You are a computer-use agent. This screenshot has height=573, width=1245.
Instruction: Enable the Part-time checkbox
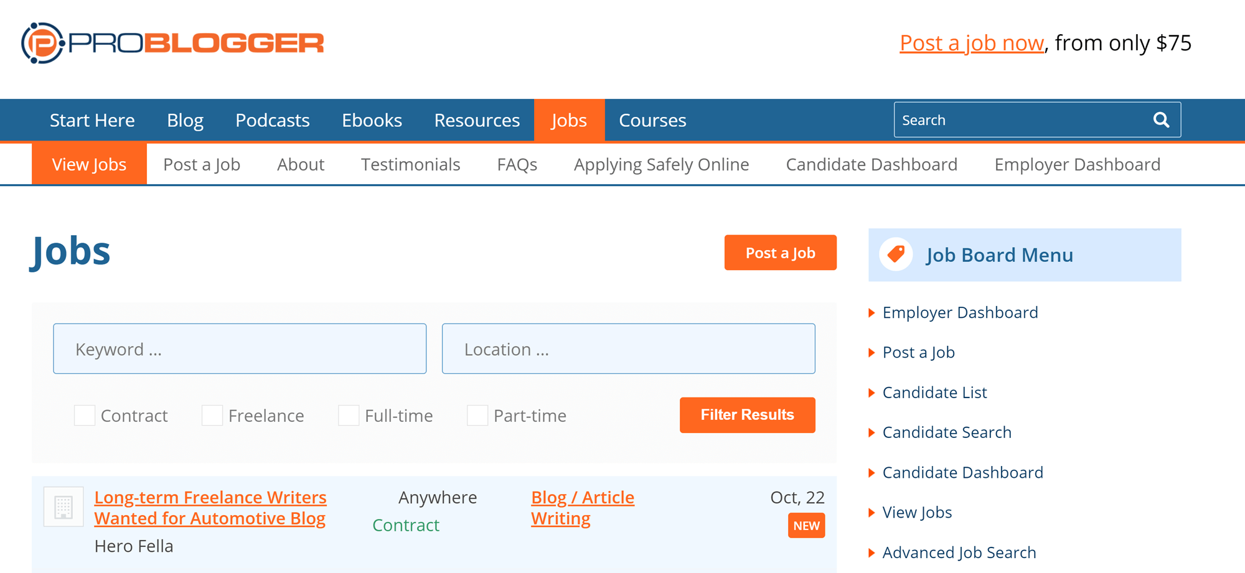[x=477, y=415]
